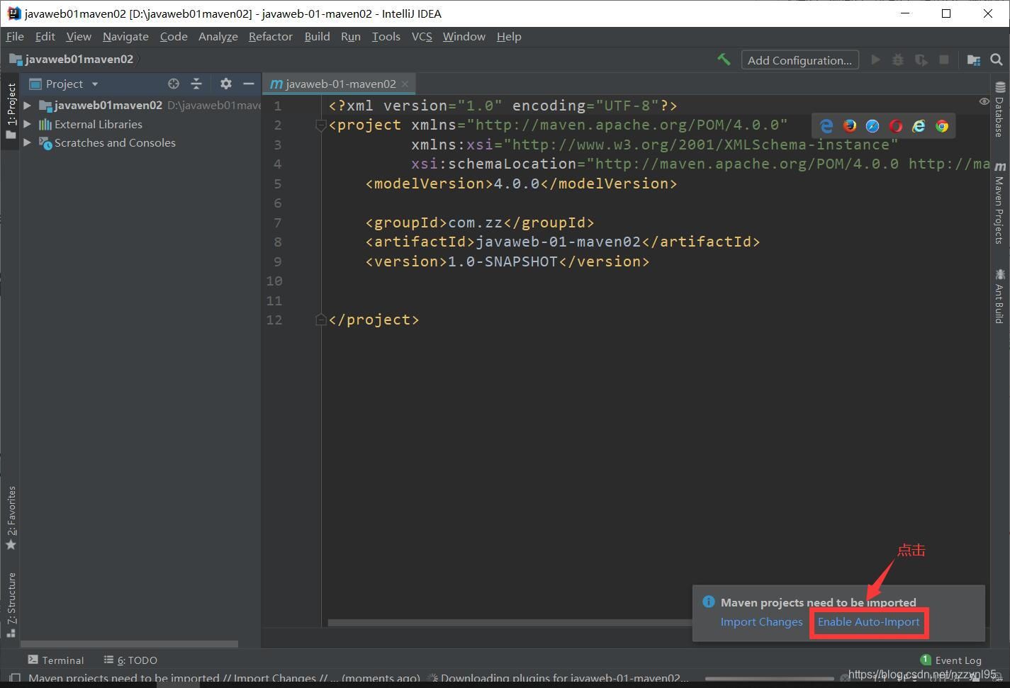Image resolution: width=1010 pixels, height=688 pixels.
Task: Open the Edit menu
Action: pos(45,36)
